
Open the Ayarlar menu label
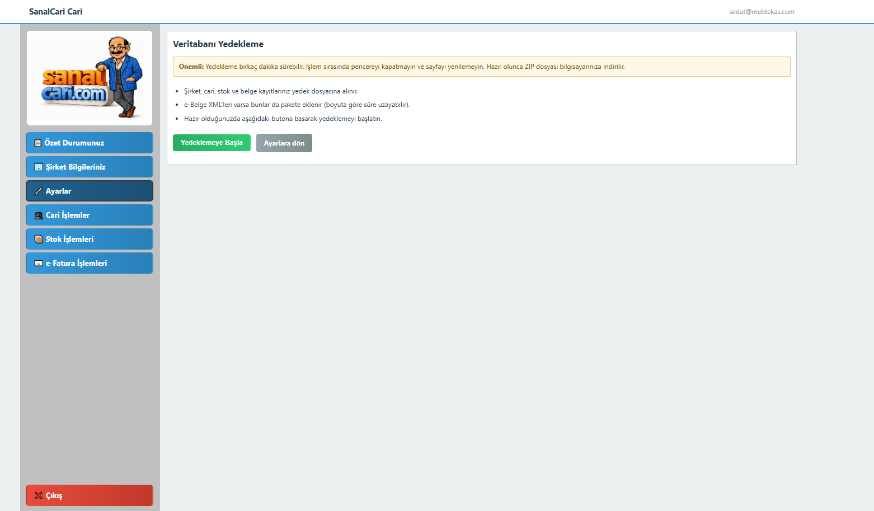(x=59, y=191)
